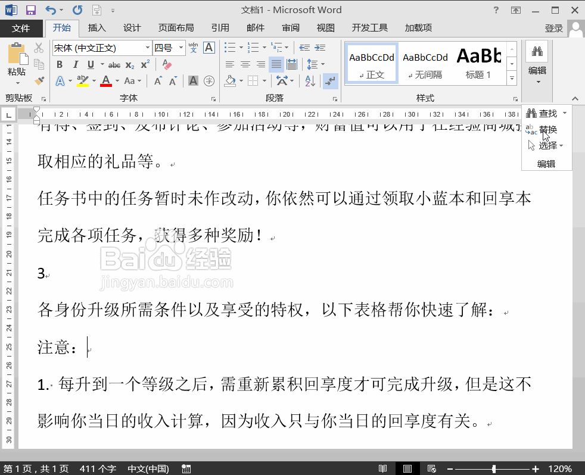
Task: Switch to Read Mode in the status bar
Action: coord(383,468)
